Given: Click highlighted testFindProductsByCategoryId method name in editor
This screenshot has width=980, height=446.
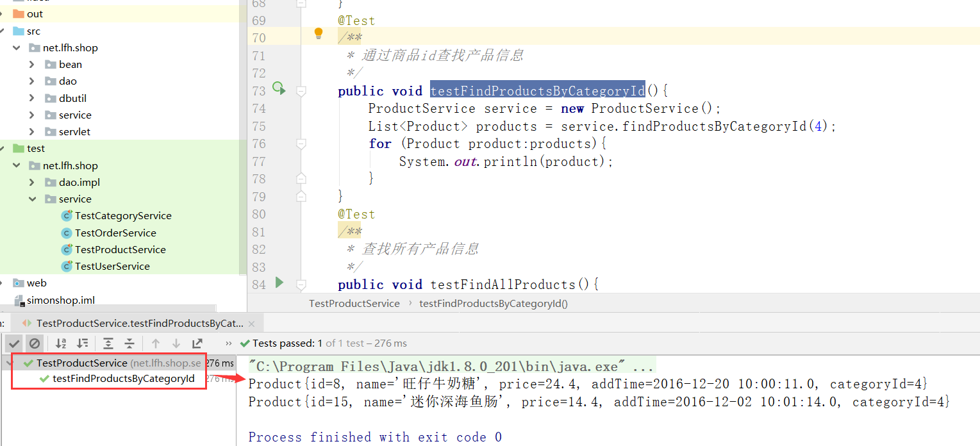Looking at the screenshot, I should click(x=538, y=91).
